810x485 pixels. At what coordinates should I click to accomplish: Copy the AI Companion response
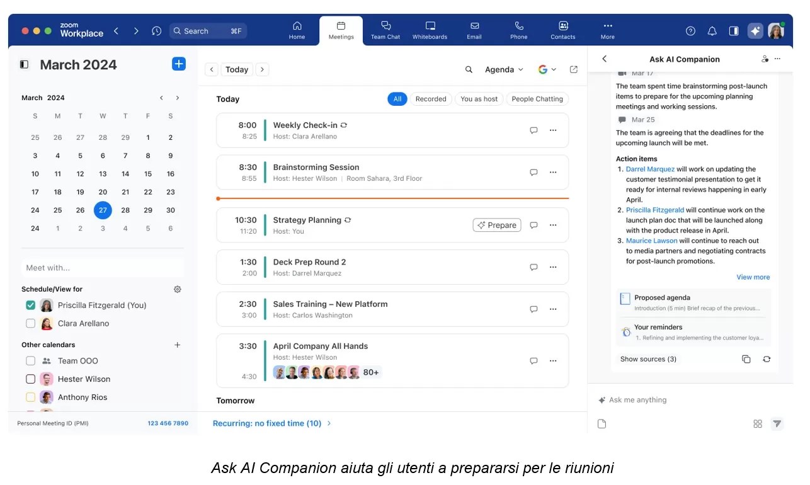pos(746,359)
